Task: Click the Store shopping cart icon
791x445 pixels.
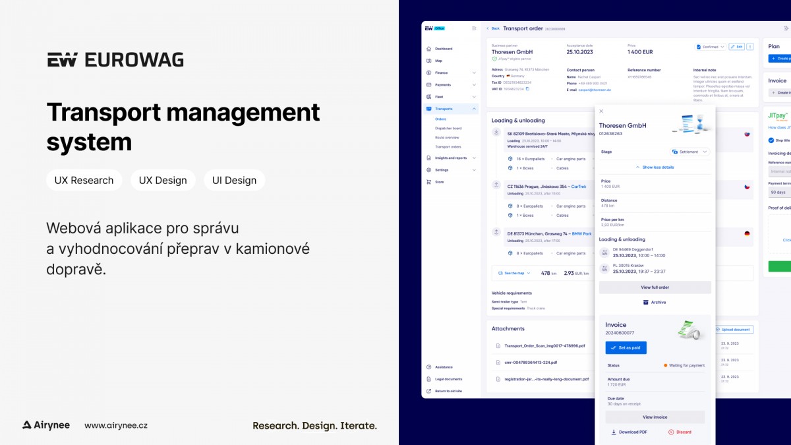Action: click(429, 182)
